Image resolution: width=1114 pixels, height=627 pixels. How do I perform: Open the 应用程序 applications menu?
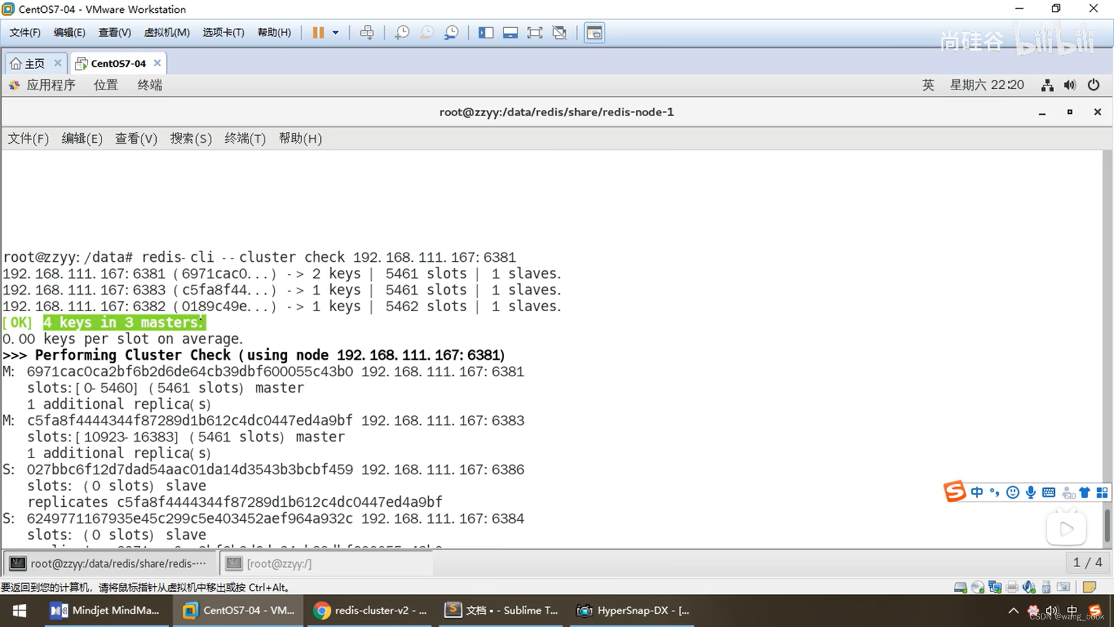[50, 85]
